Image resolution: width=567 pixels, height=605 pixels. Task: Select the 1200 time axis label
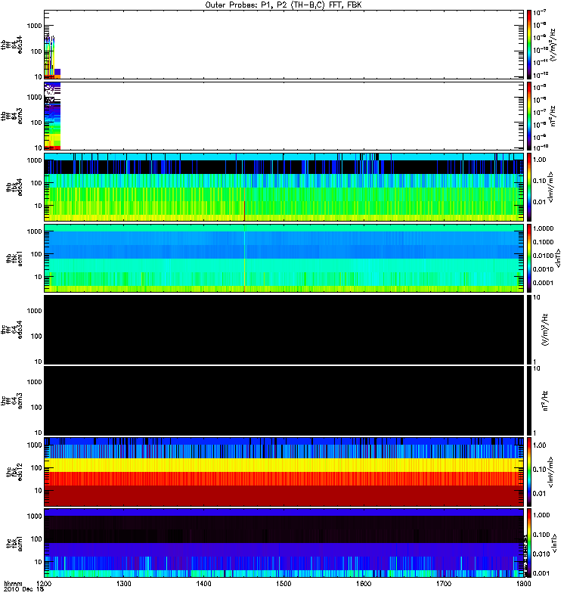[x=44, y=583]
